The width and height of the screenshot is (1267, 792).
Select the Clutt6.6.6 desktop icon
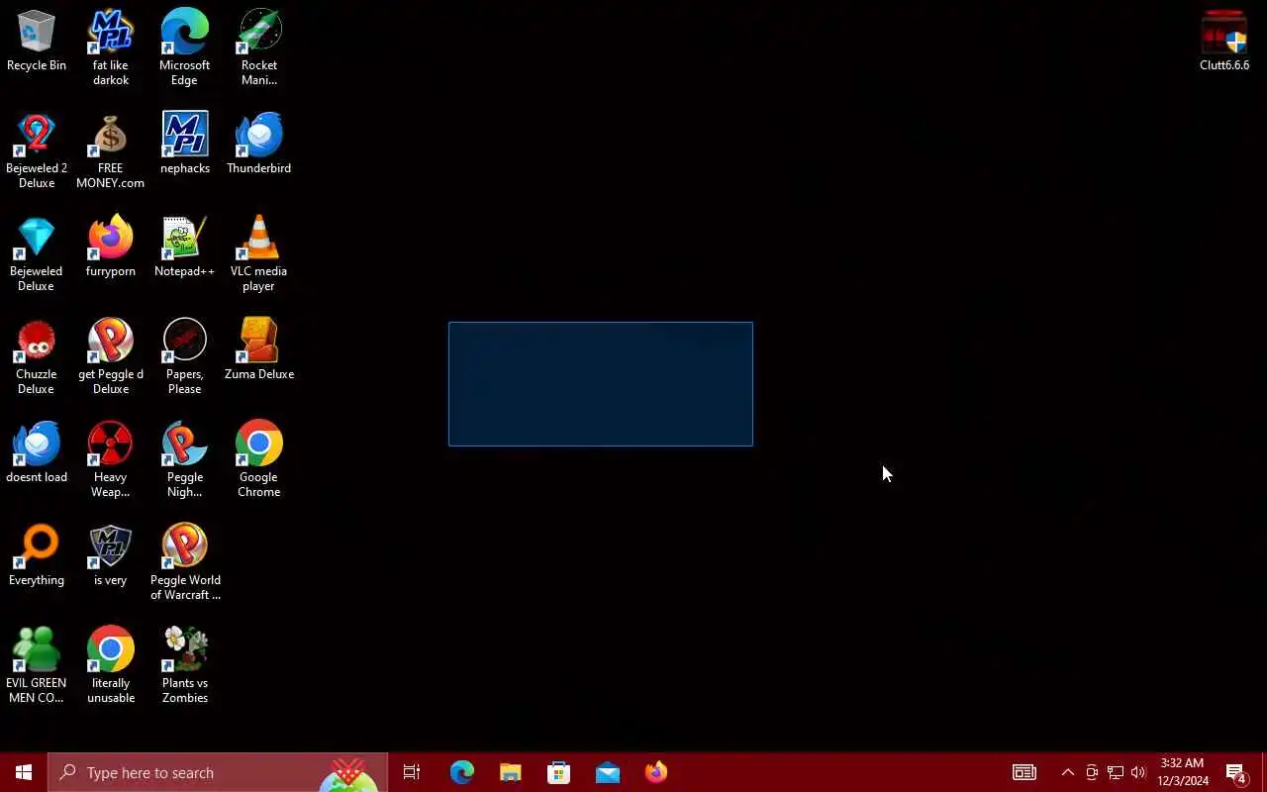1224,42
